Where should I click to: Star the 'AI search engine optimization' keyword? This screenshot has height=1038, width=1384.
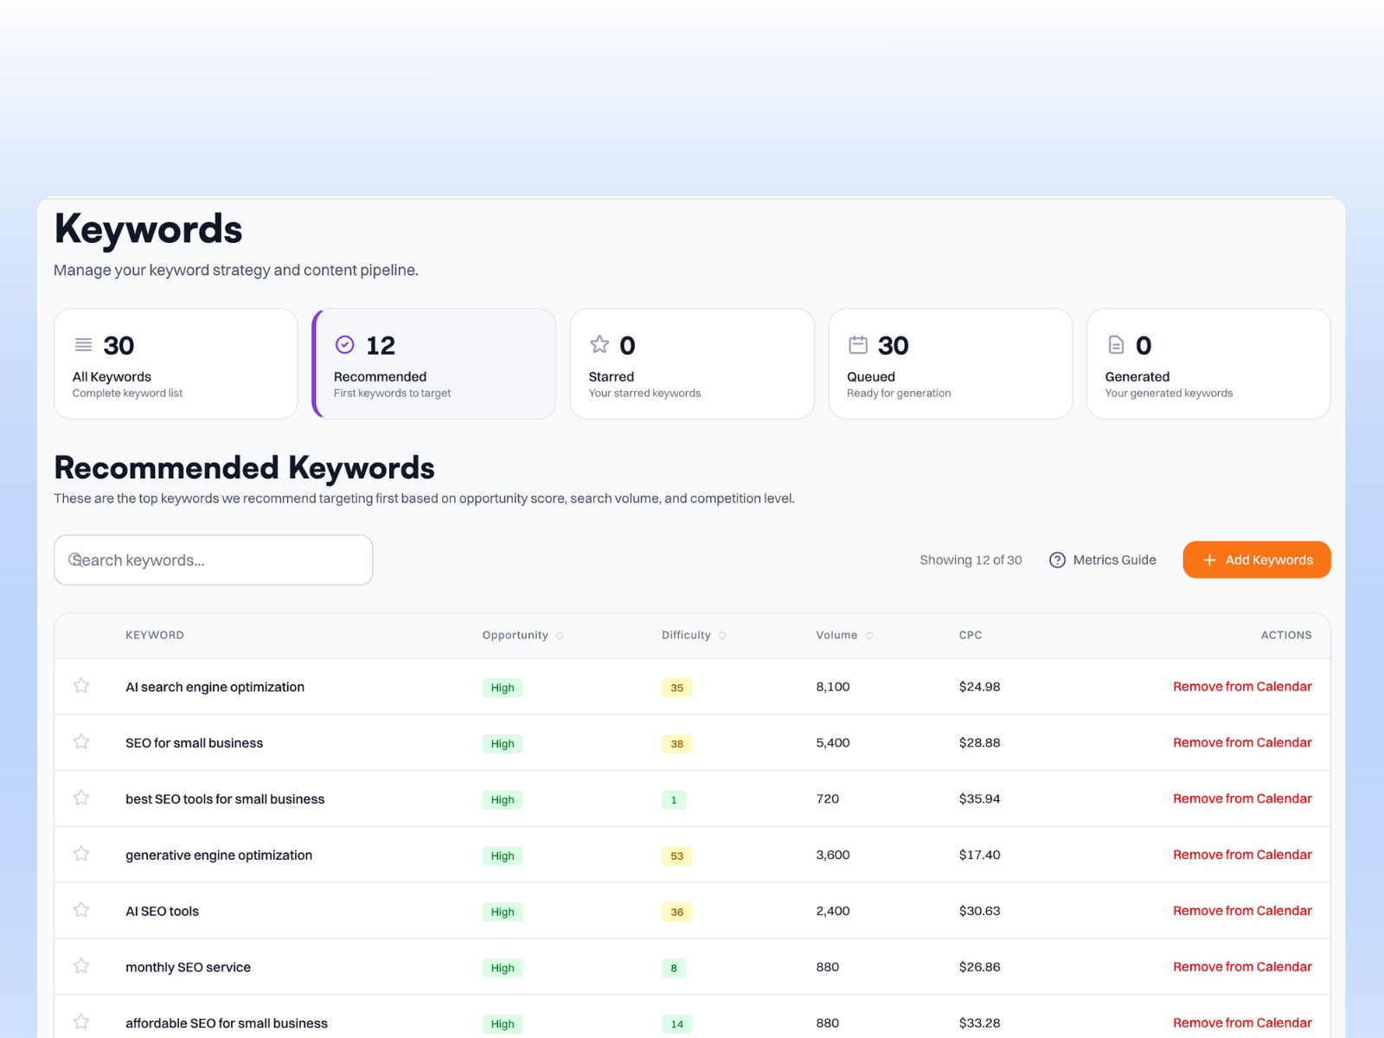[81, 685]
